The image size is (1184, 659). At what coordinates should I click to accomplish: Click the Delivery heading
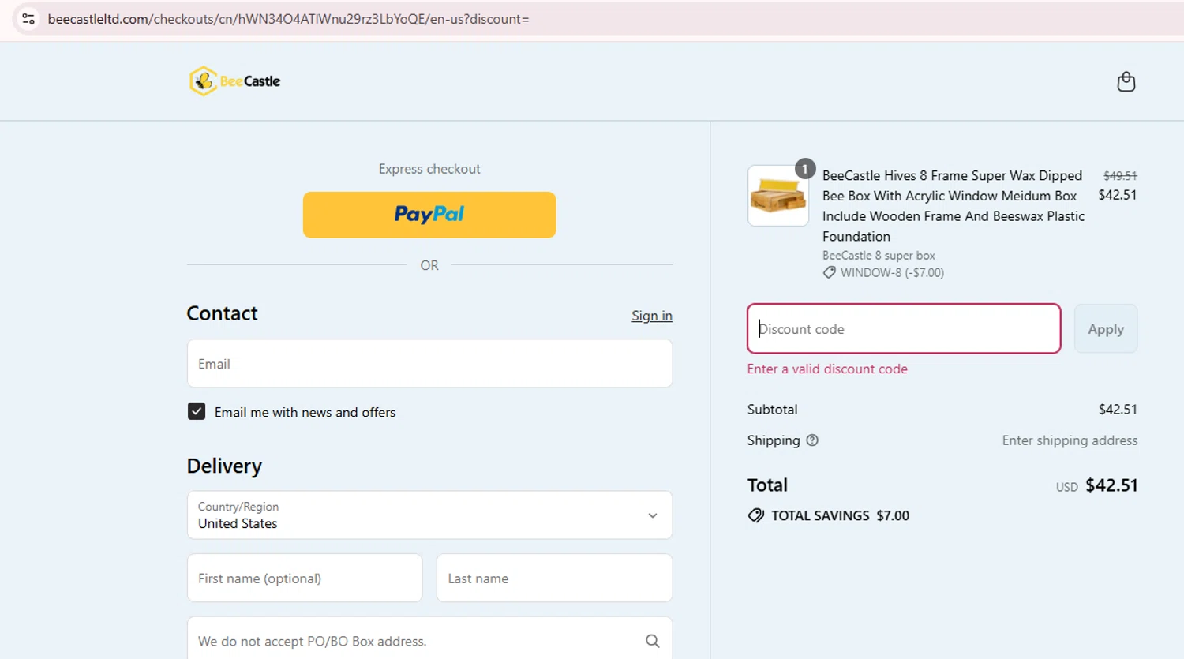(x=224, y=466)
